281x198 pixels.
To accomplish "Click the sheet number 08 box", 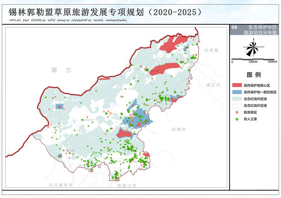I will (234, 27).
